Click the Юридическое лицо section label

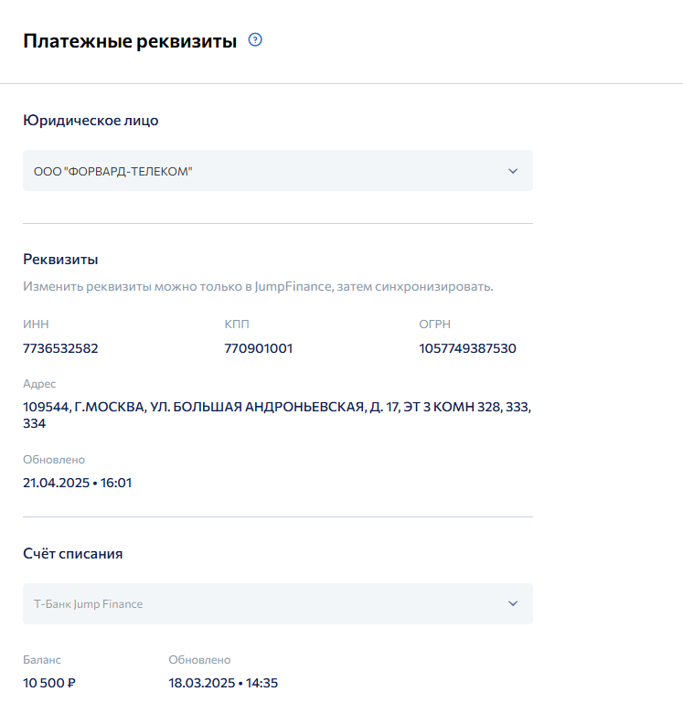[91, 121]
